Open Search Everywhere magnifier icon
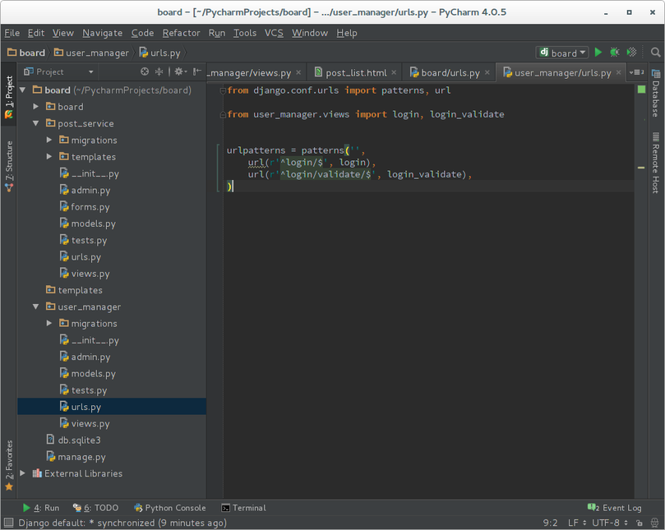This screenshot has height=530, width=665. [x=655, y=52]
